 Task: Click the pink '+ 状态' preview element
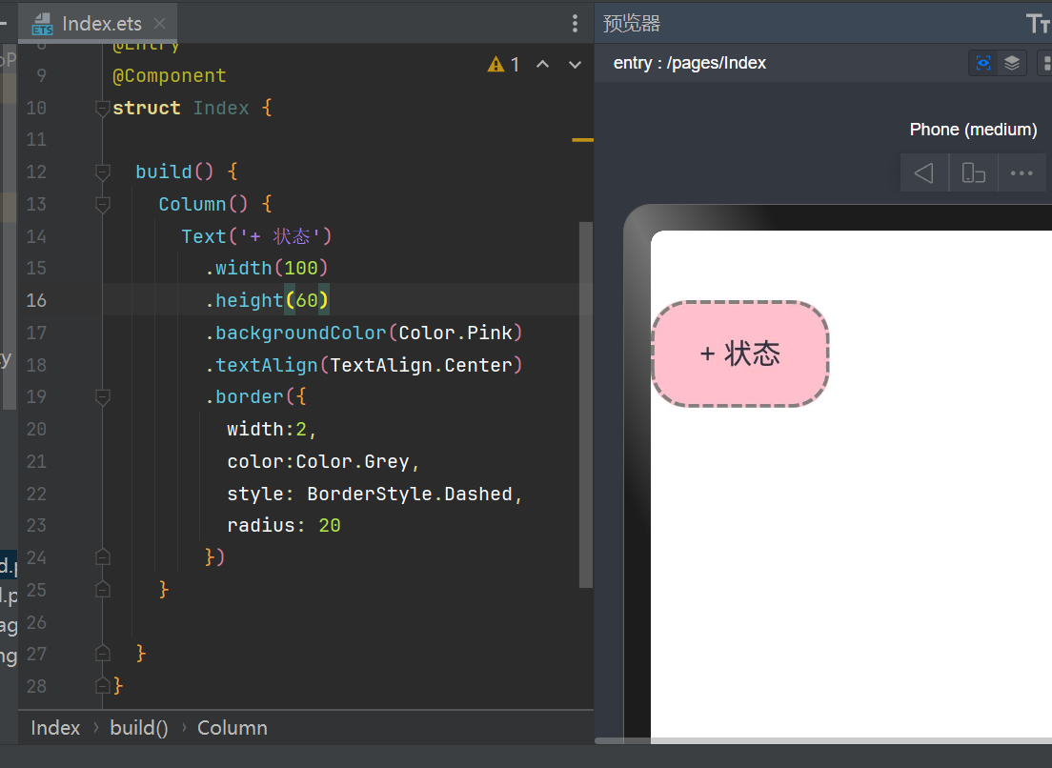coord(740,354)
